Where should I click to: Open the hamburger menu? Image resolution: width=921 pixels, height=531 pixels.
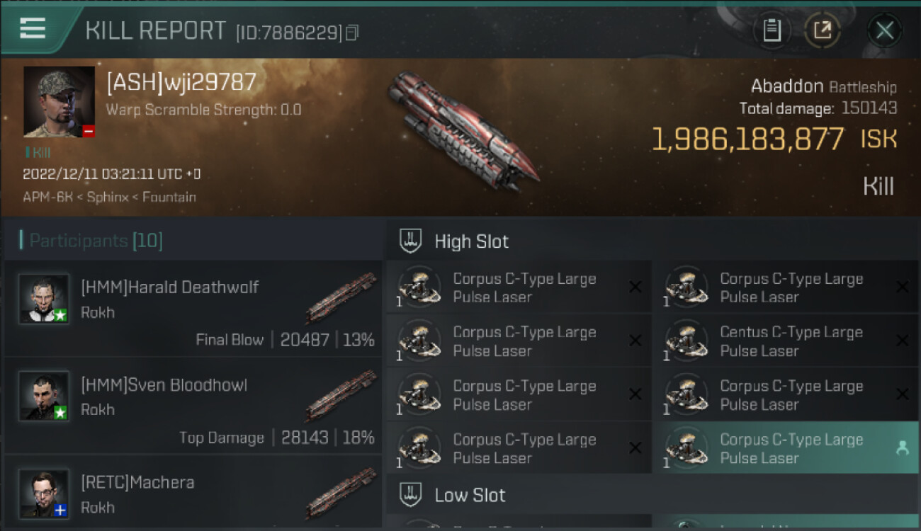[33, 28]
